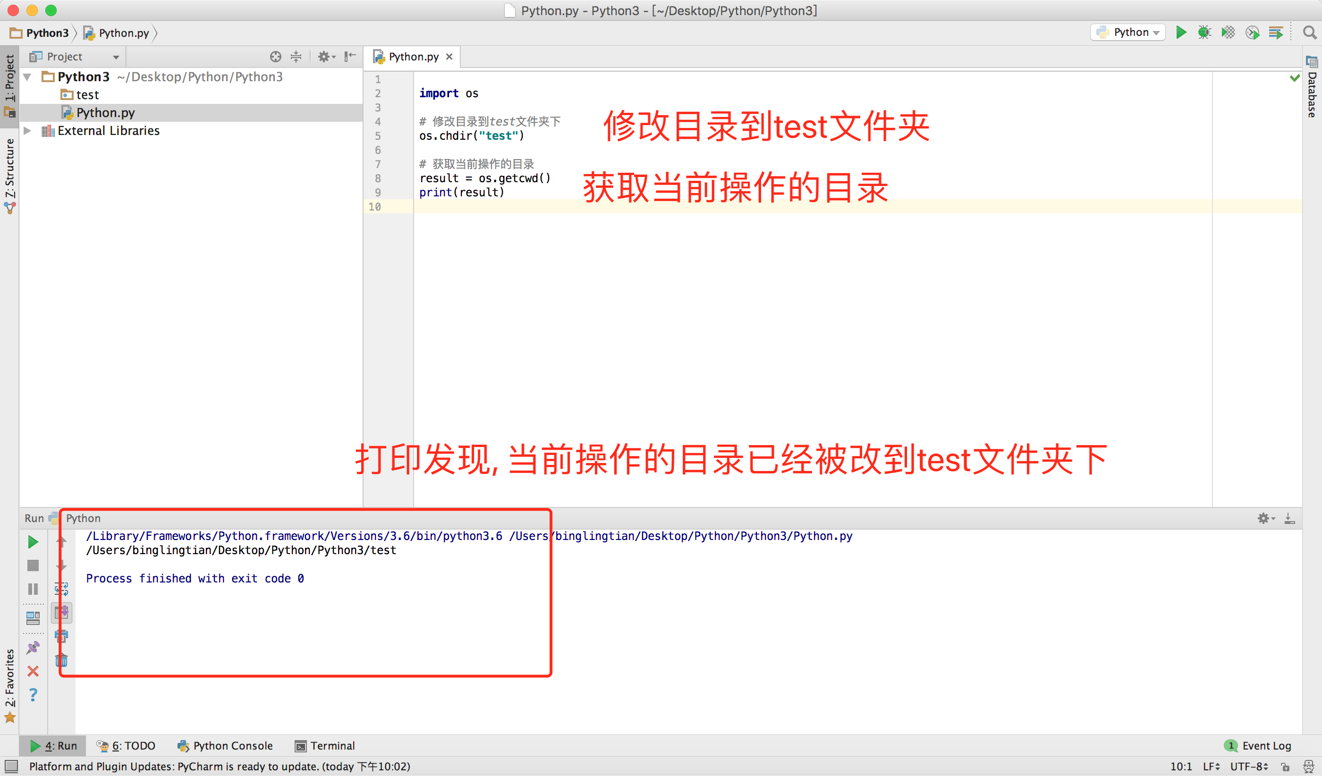The image size is (1322, 776).
Task: Start debugging with the bug icon
Action: (x=1204, y=33)
